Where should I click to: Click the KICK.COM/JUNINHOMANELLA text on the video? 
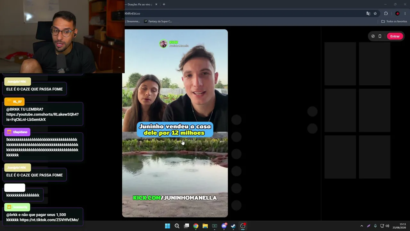pos(175,198)
